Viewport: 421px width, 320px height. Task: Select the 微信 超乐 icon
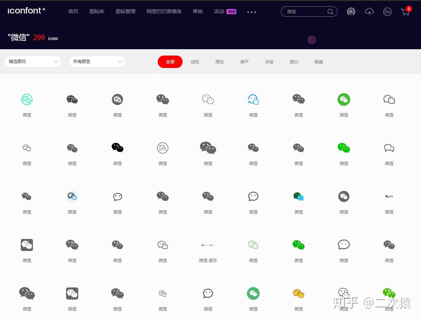[x=208, y=245]
